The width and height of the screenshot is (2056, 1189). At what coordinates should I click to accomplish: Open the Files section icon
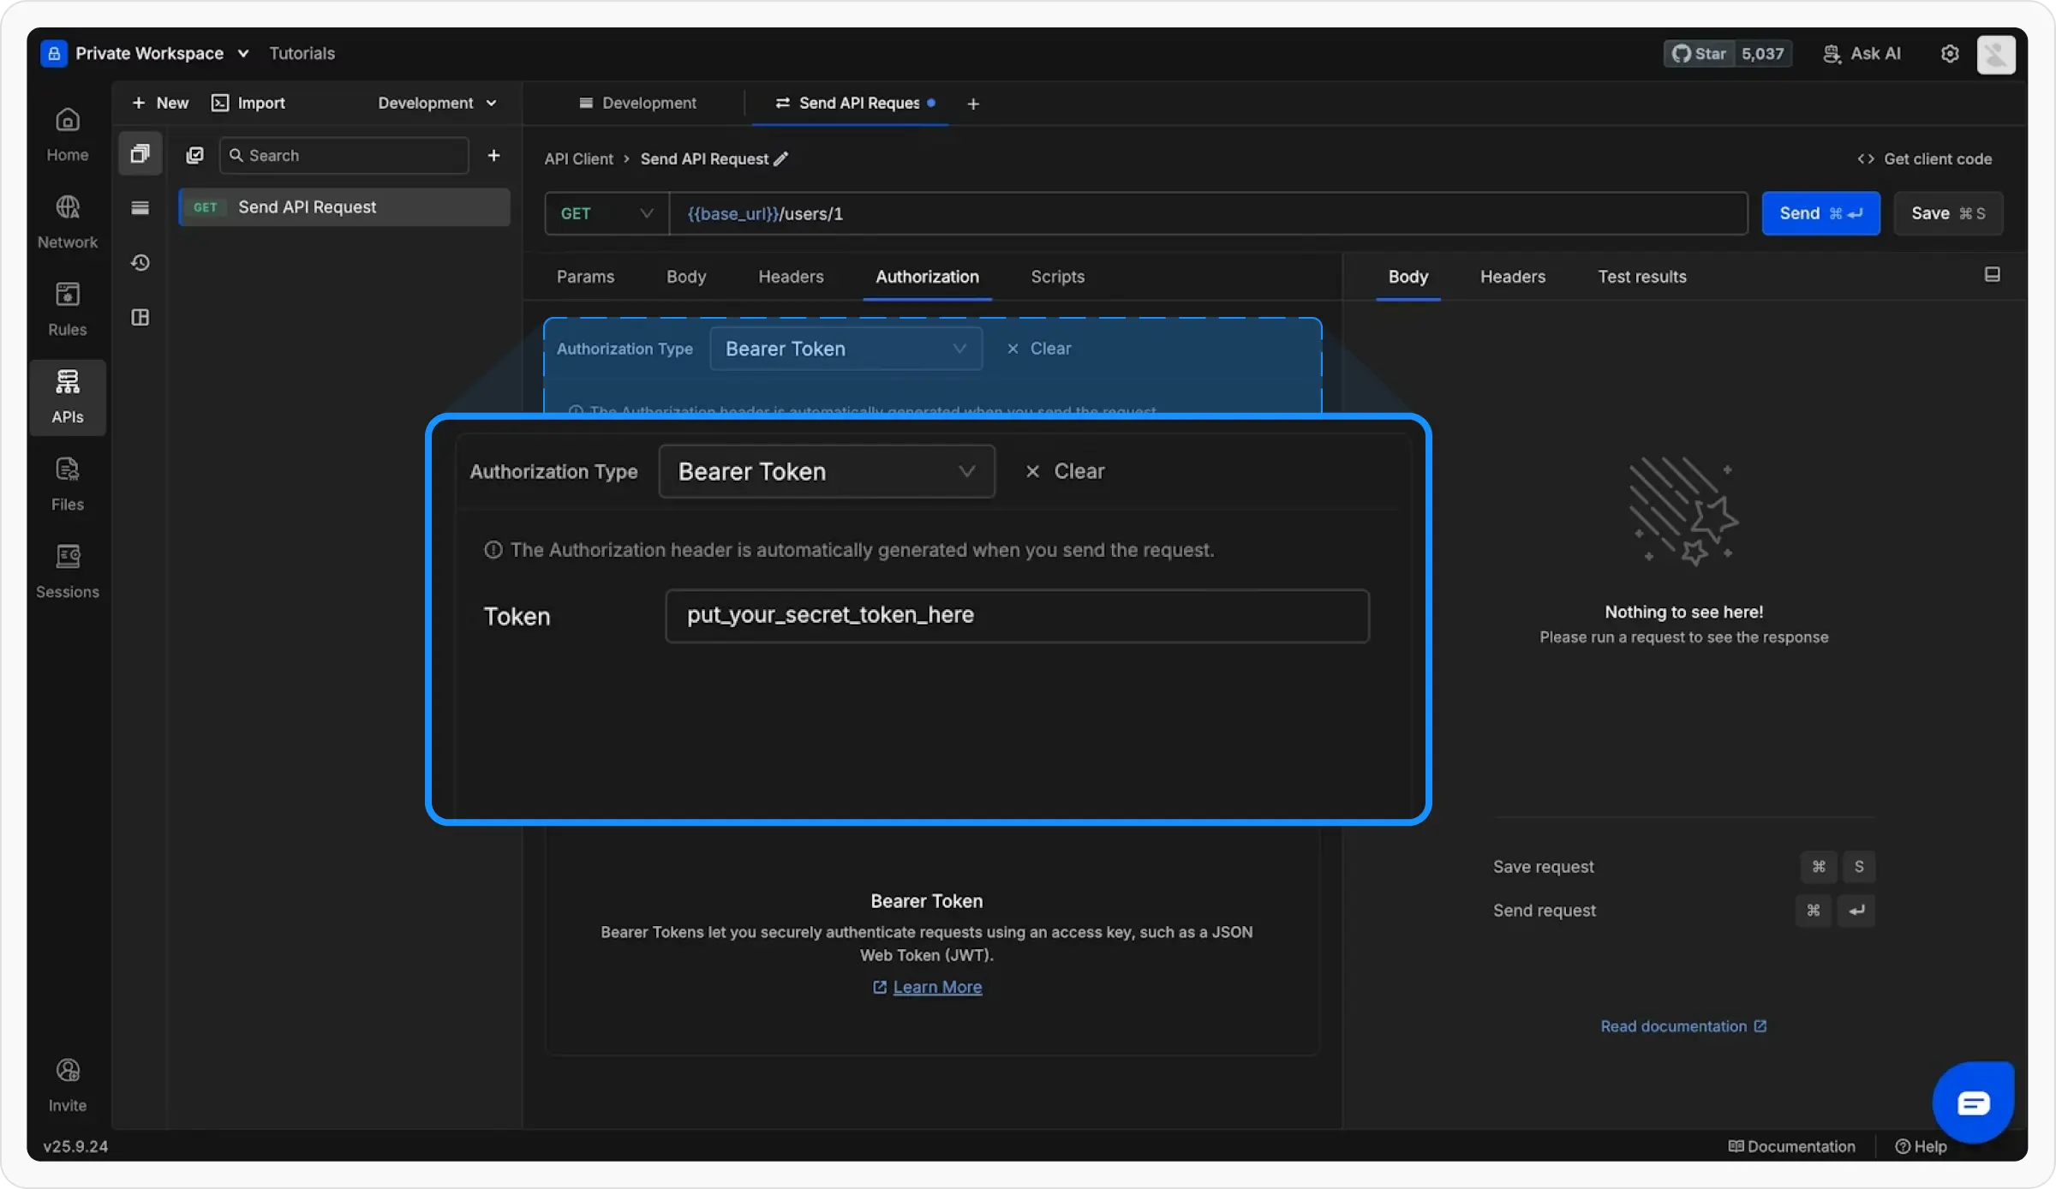tap(67, 469)
